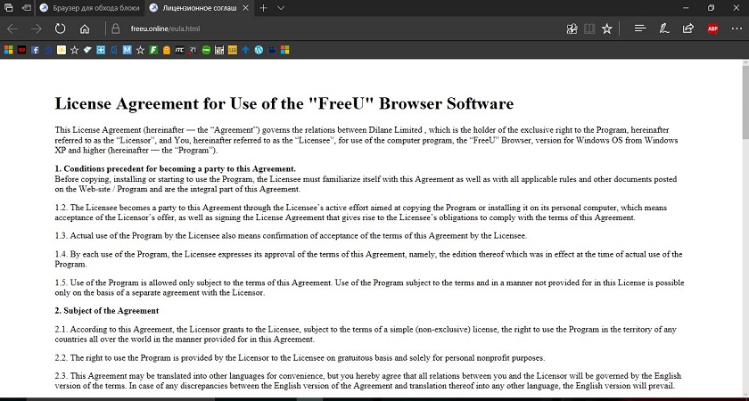Open the green circle bookmark icon
The width and height of the screenshot is (749, 401).
[x=206, y=50]
